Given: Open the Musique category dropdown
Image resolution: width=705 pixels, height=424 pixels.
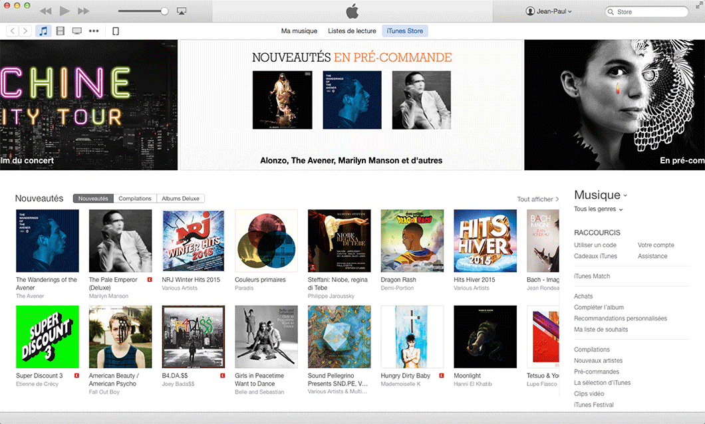Looking at the screenshot, I should pos(601,195).
